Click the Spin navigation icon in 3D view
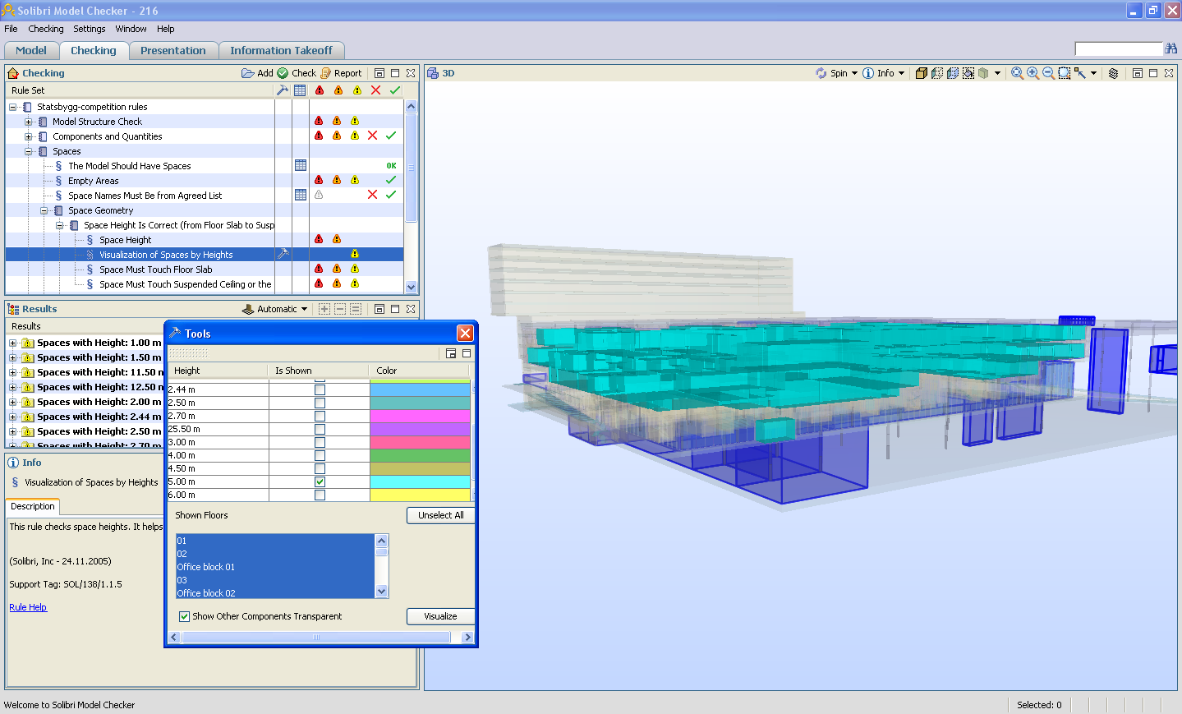The height and width of the screenshot is (714, 1182). (x=821, y=73)
